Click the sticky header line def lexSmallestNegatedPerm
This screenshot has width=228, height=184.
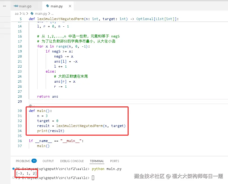click(104, 19)
